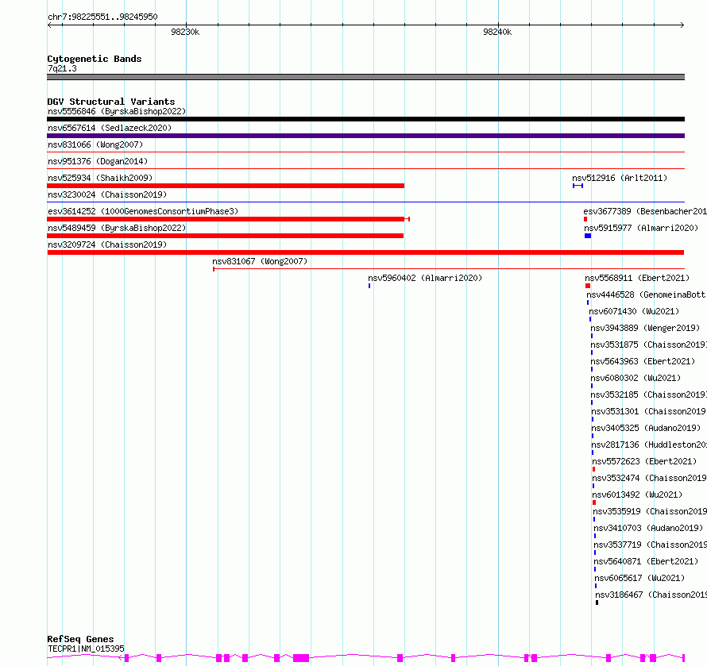Click the 98240k ruler tick label

(x=497, y=32)
